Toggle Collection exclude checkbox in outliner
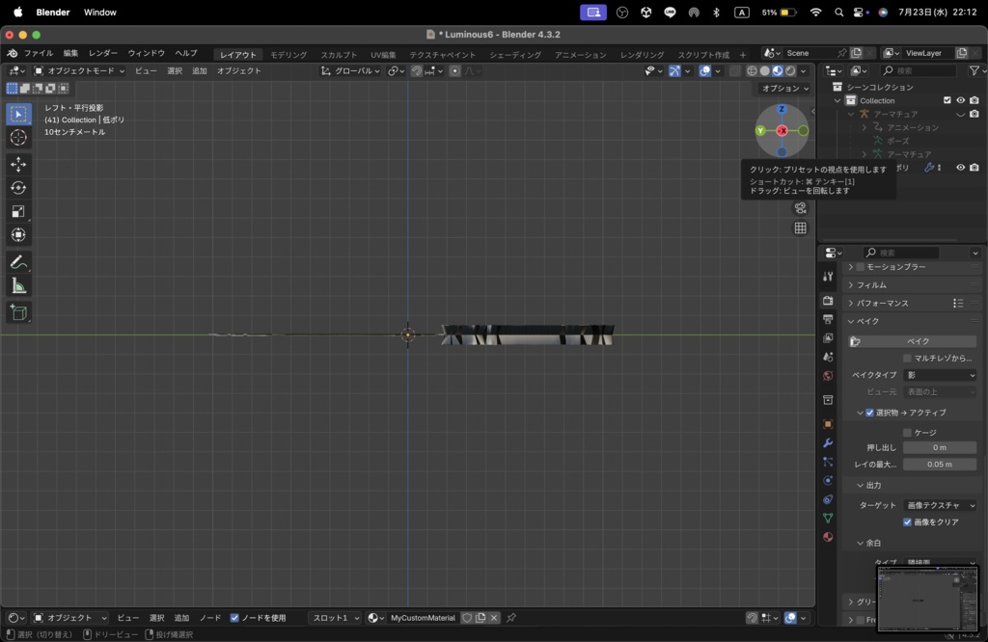 pyautogui.click(x=947, y=100)
